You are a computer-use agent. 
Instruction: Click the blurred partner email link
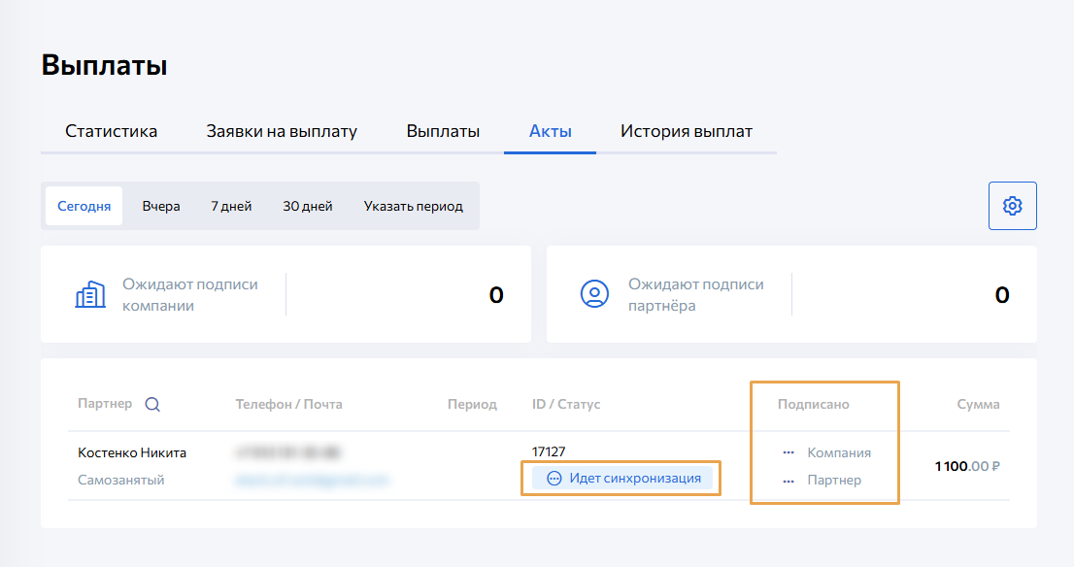click(x=312, y=480)
